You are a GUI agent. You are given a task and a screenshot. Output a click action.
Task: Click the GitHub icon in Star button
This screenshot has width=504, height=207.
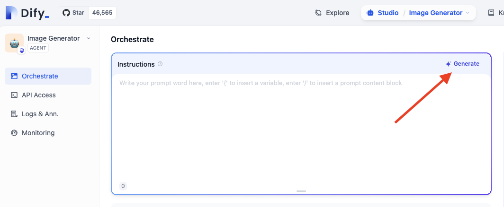click(66, 13)
